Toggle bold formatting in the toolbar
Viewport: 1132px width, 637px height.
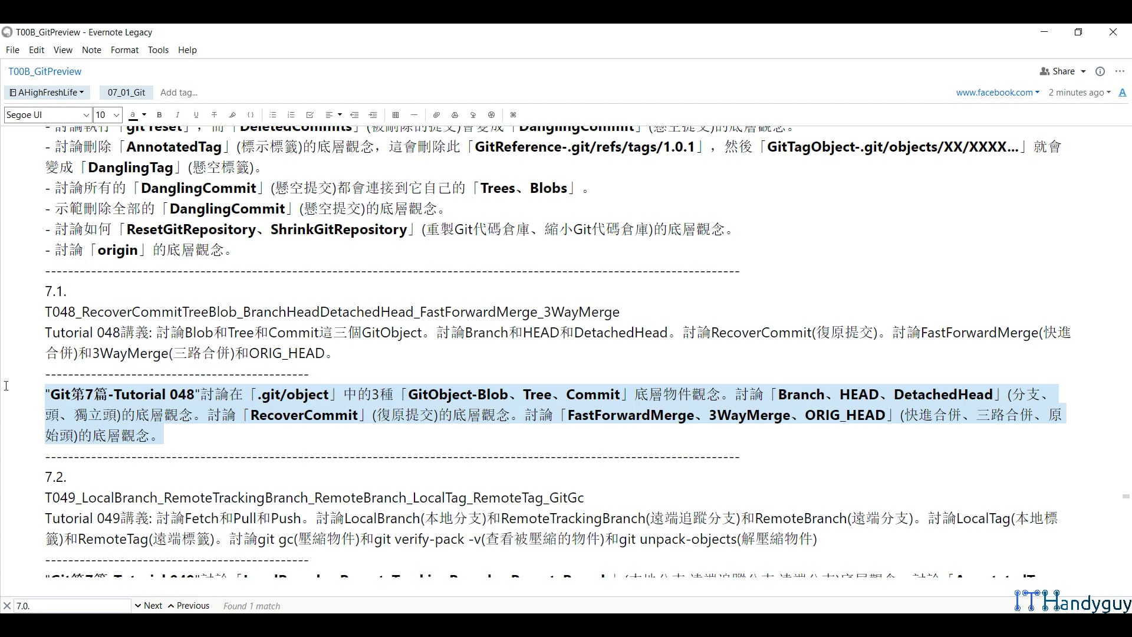pyautogui.click(x=159, y=115)
